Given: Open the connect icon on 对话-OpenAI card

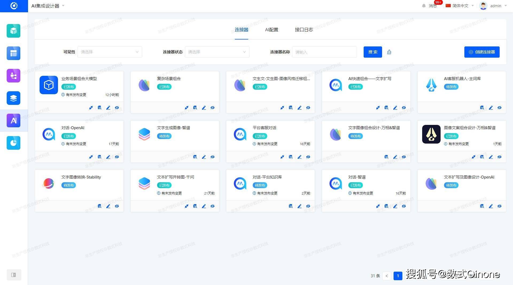Looking at the screenshot, I should coord(91,157).
